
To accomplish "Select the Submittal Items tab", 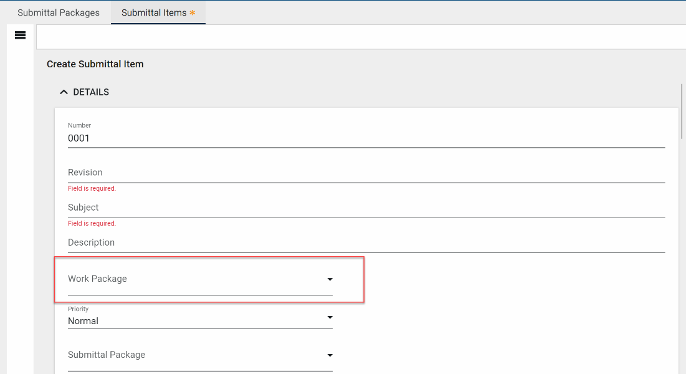I will pyautogui.click(x=154, y=12).
